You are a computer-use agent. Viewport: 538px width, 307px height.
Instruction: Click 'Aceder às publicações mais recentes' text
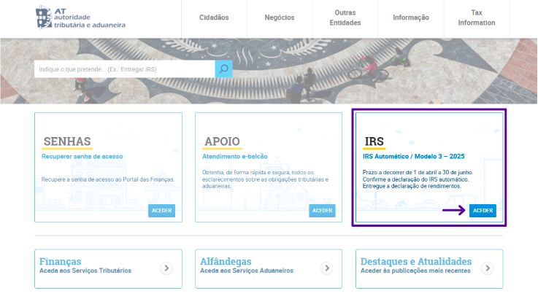415,271
